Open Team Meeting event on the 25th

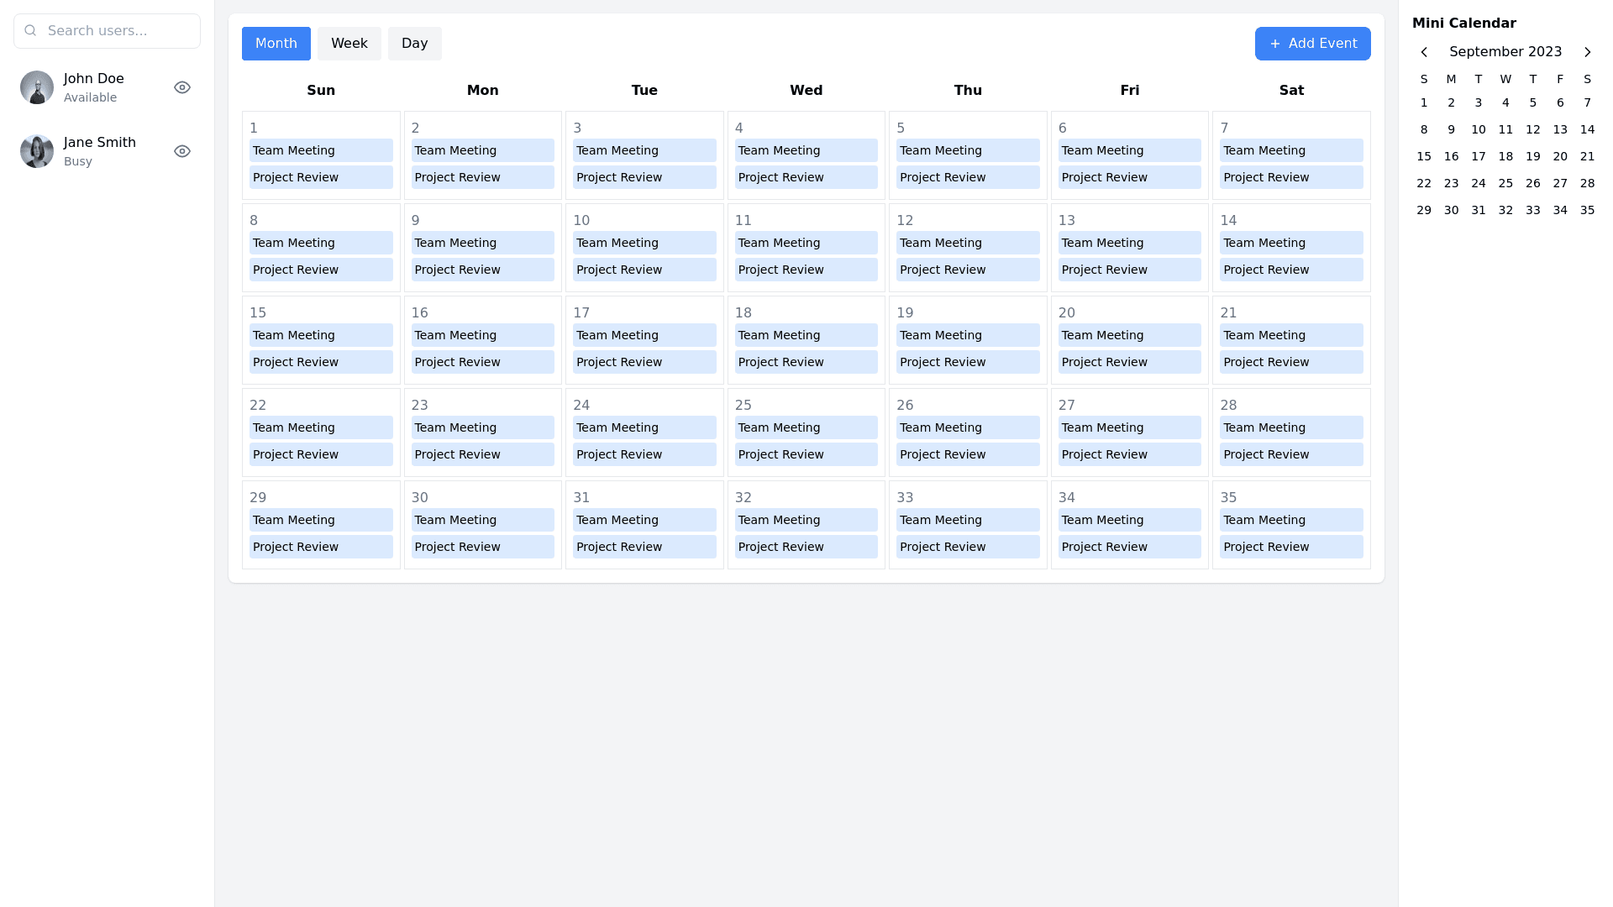point(806,427)
